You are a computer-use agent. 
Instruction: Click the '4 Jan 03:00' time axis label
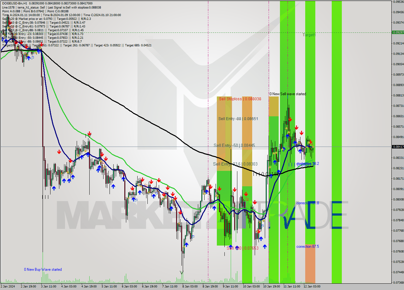(68, 287)
